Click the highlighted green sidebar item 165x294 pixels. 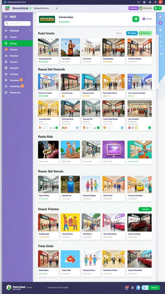coord(17,43)
